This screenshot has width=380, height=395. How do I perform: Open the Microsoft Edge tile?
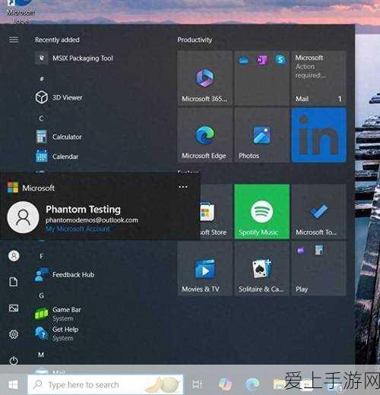tap(204, 134)
